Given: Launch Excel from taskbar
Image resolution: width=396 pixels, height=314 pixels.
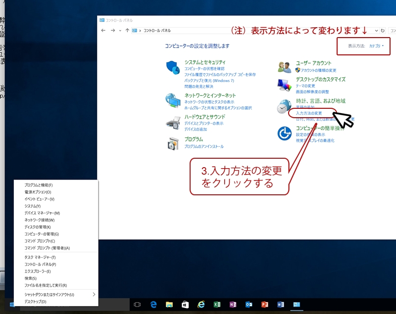Looking at the screenshot, I should coord(217,305).
